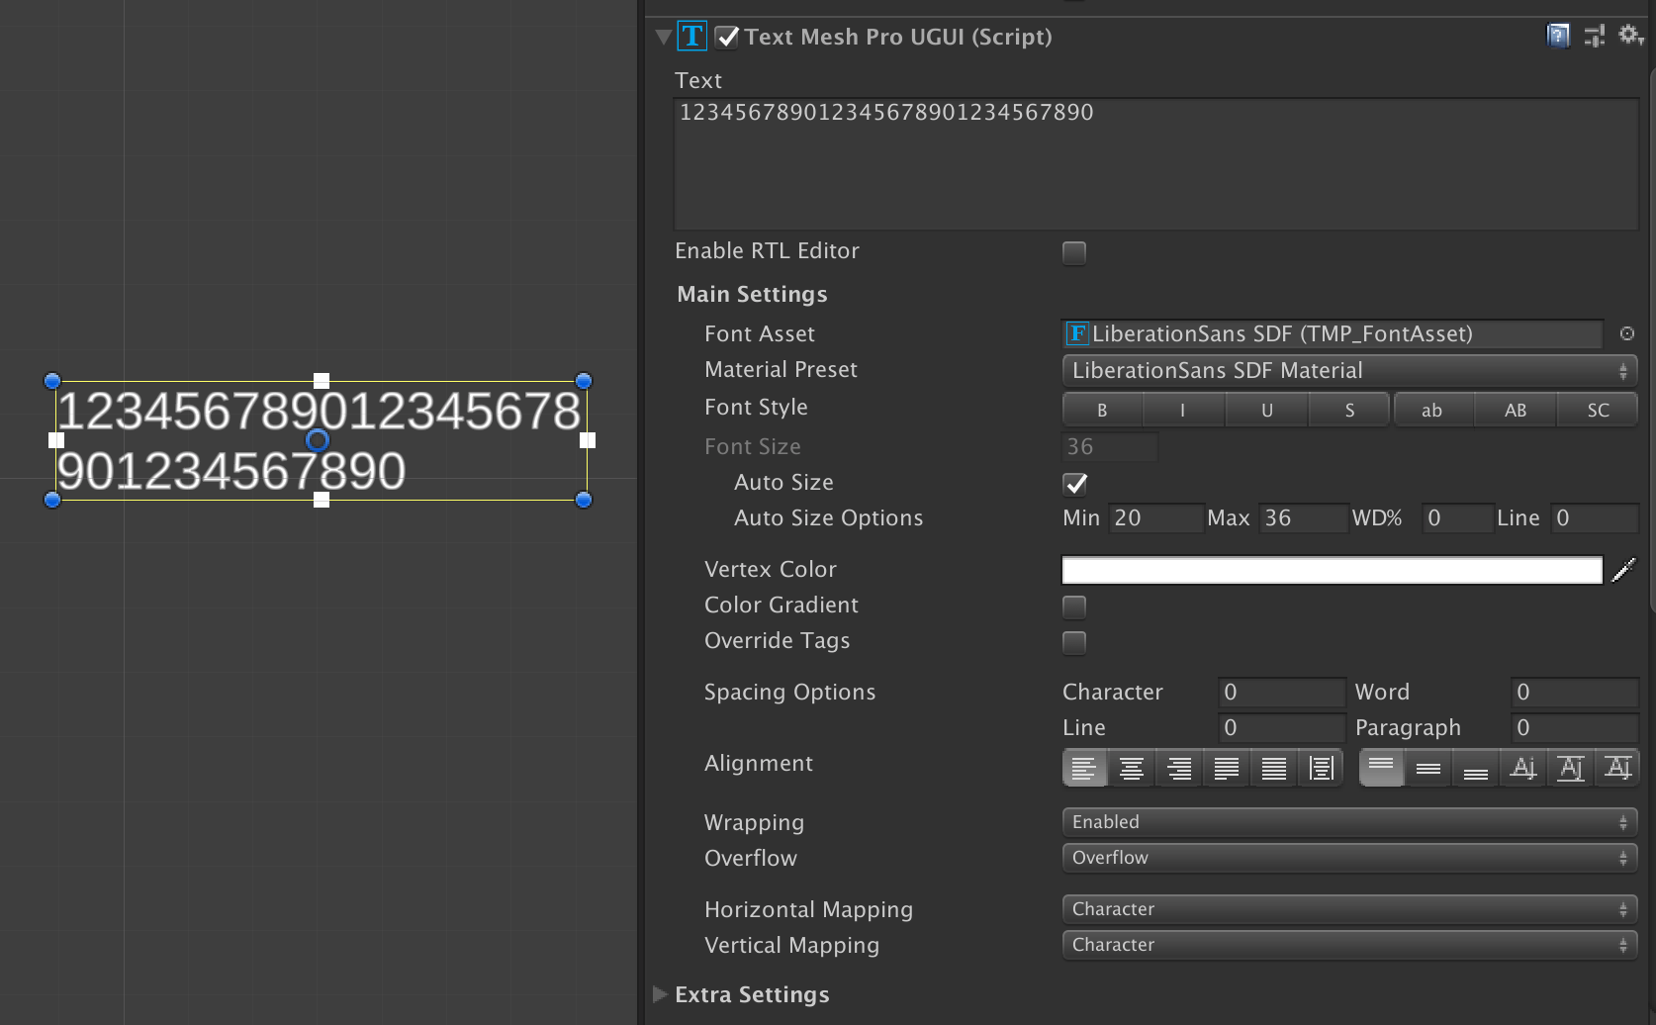Screen dimensions: 1656x1025
Task: Click the Auto Size Min field
Action: click(x=1157, y=518)
